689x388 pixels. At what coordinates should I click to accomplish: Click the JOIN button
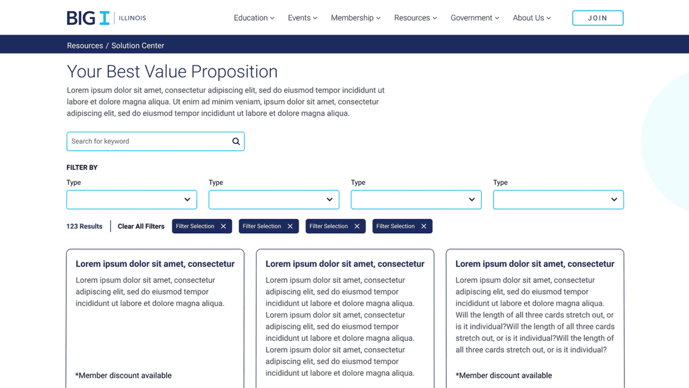[597, 18]
